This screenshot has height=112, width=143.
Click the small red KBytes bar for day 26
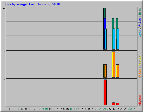tap(113, 104)
